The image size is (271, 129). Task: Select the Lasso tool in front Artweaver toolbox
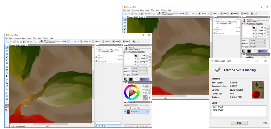click(x=7, y=60)
